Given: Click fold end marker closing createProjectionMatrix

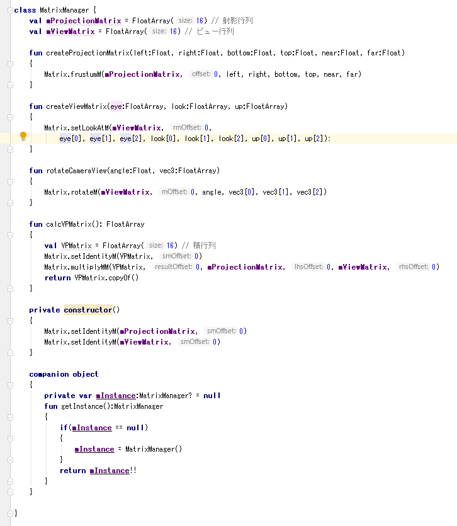Looking at the screenshot, I should (11, 85).
